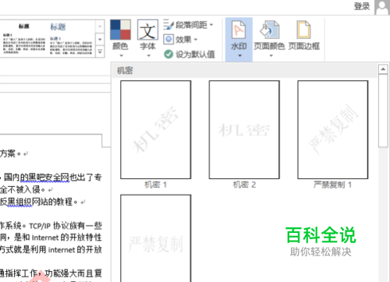The width and height of the screenshot is (390, 282).
Task: Choose the 机密 2 horizontal watermark
Action: click(x=244, y=129)
